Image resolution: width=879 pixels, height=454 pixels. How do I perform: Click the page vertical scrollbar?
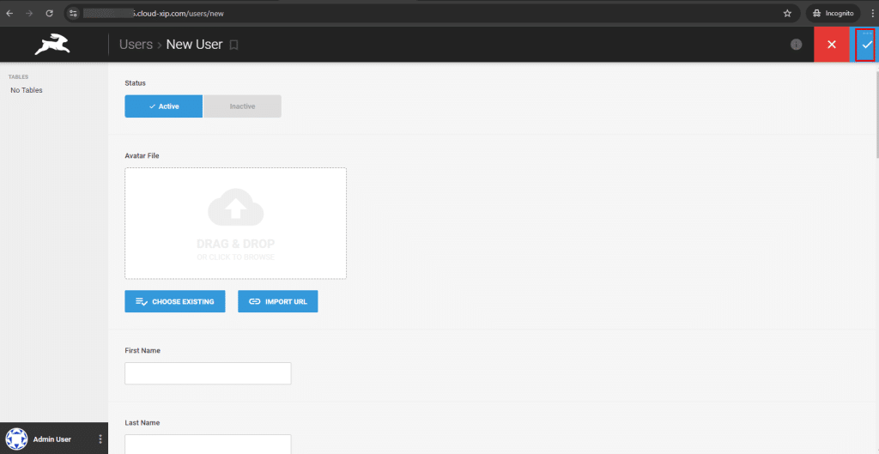[x=876, y=115]
